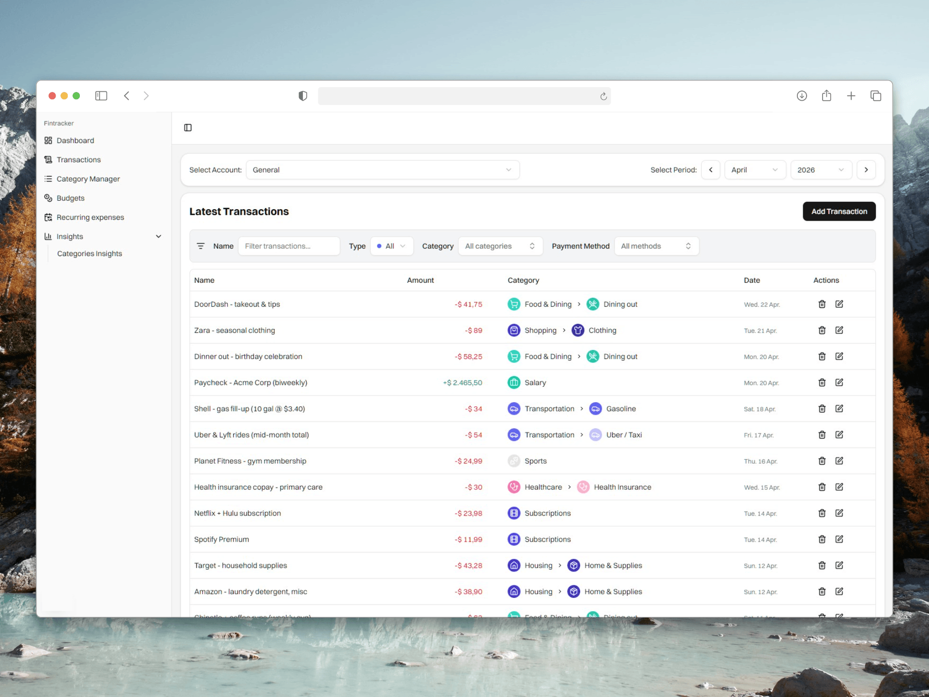Toggle the browser sidebar button
This screenshot has width=929, height=697.
[101, 96]
